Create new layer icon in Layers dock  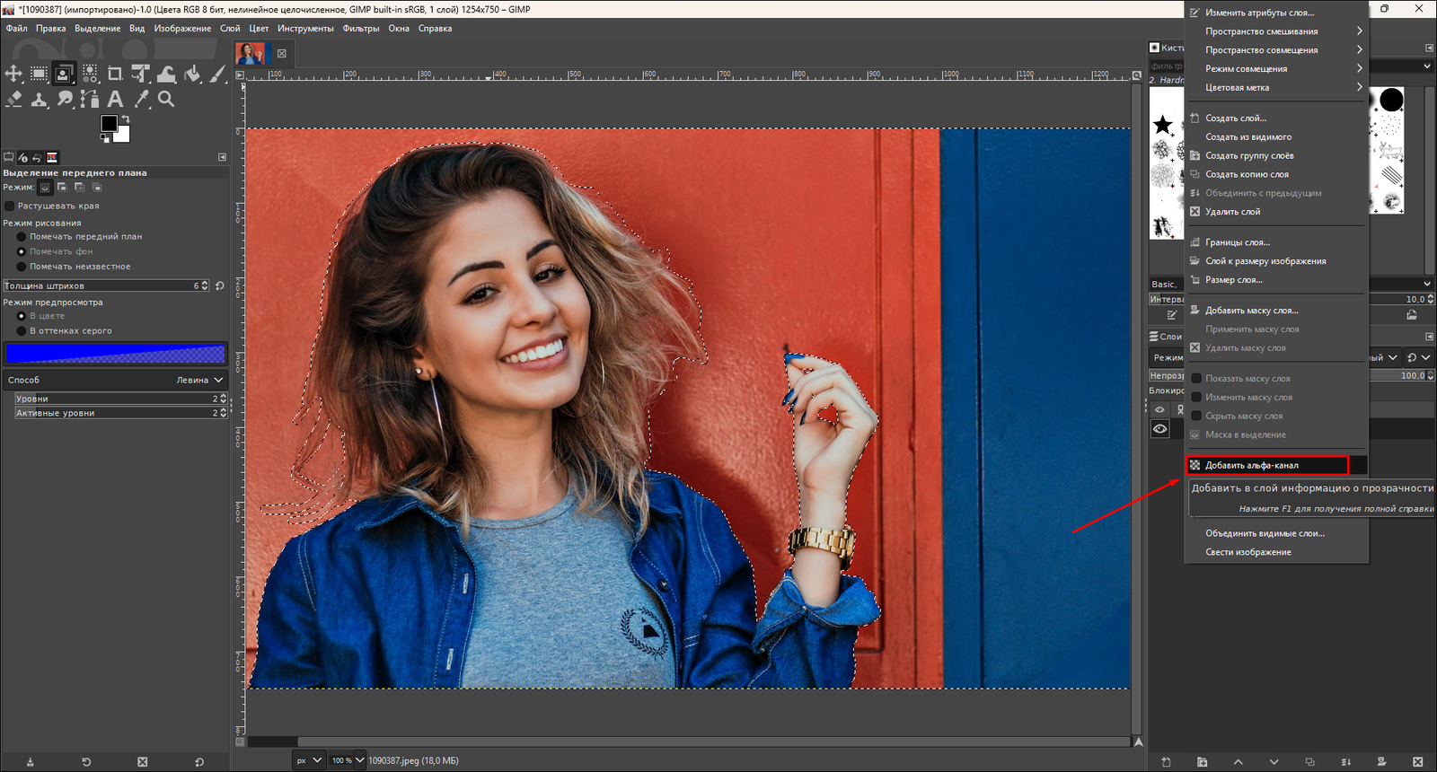coord(1166,762)
